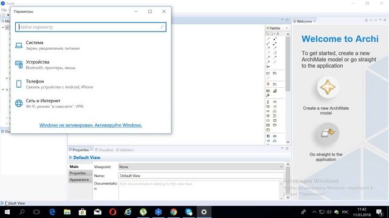
Task: Click Properties panel scroll down arrow
Action: click(x=287, y=197)
